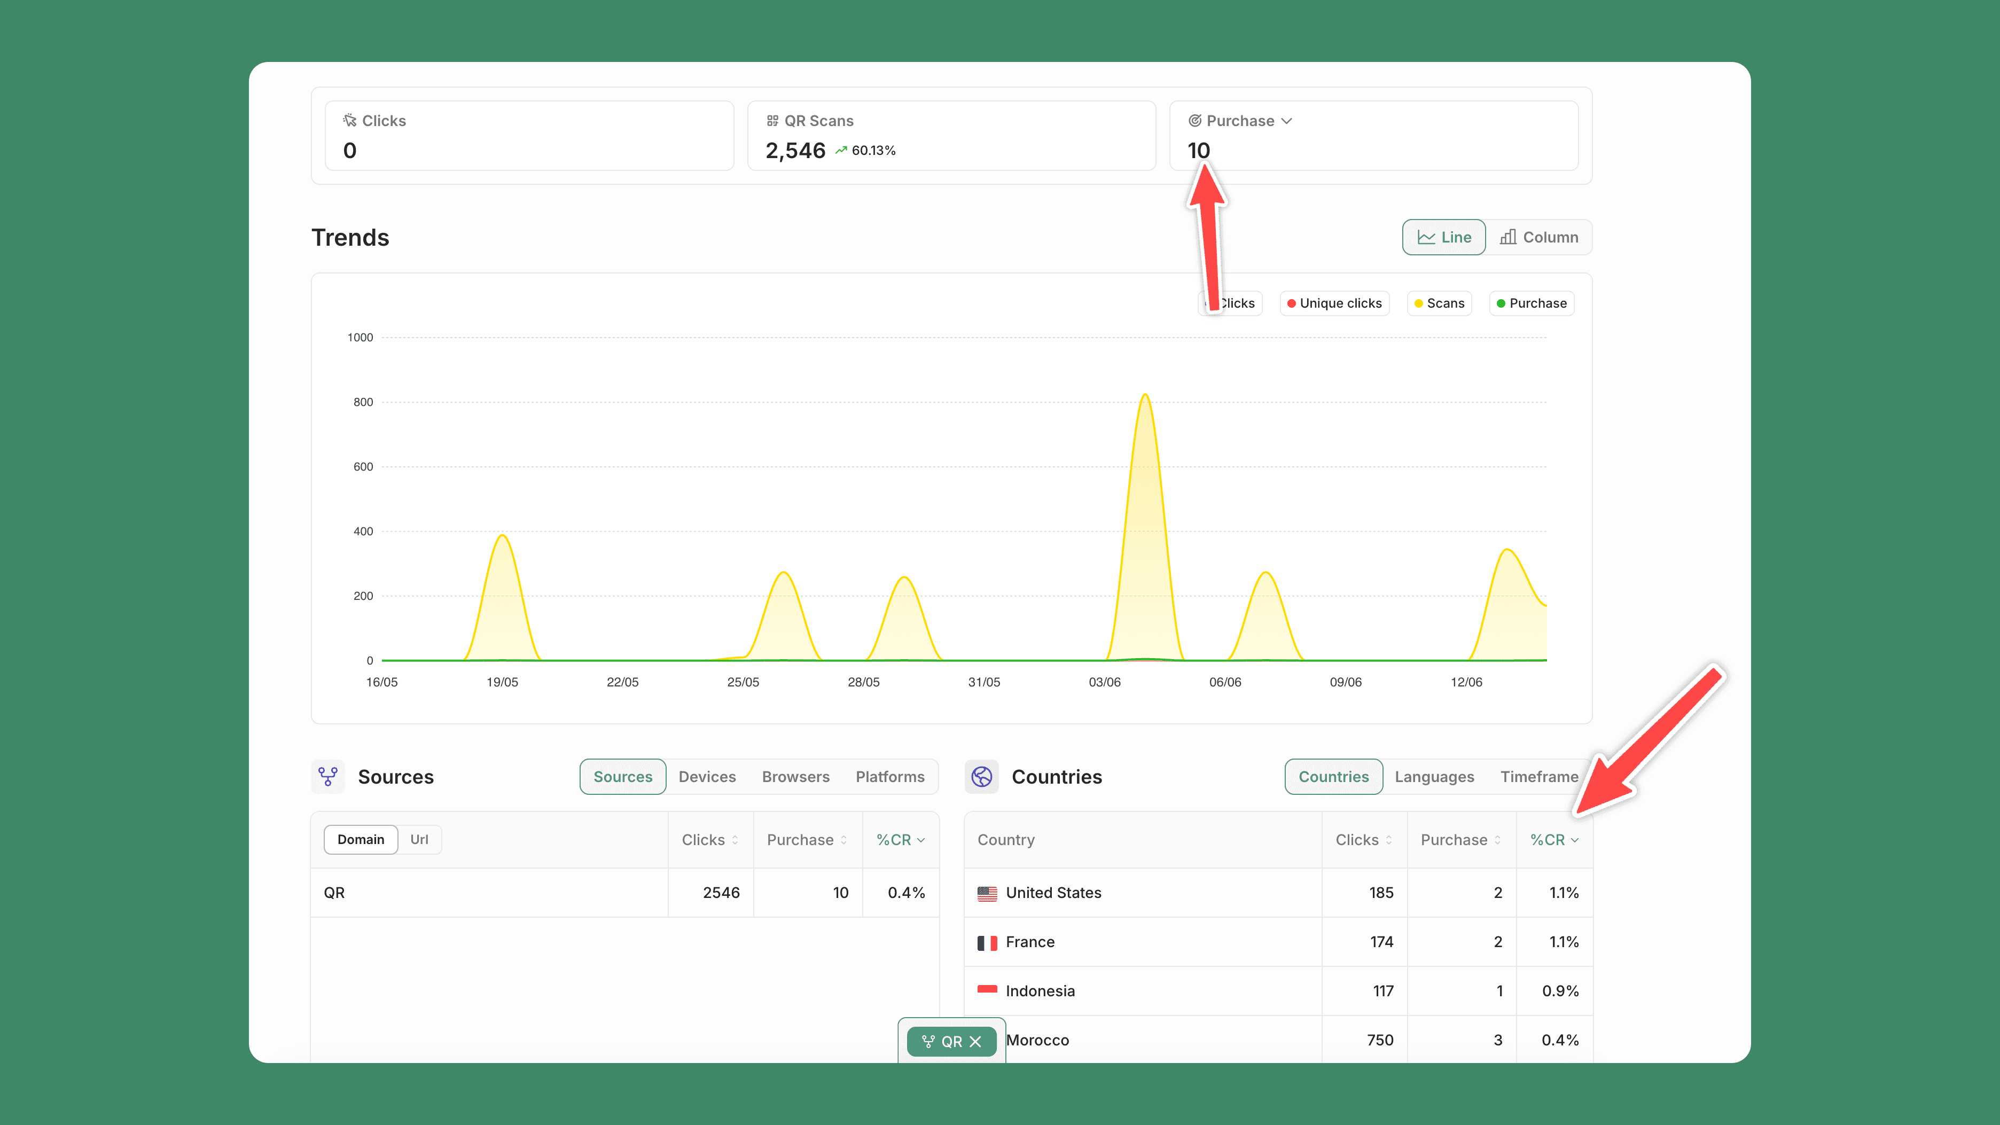2000x1125 pixels.
Task: Click the Country column header
Action: pos(1005,840)
